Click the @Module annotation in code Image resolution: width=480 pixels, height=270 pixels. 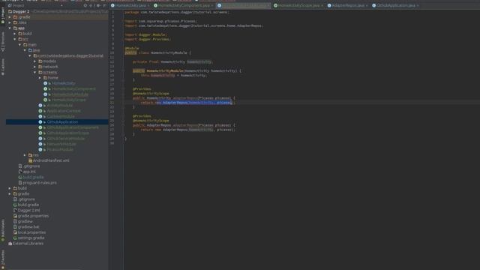pyautogui.click(x=132, y=48)
